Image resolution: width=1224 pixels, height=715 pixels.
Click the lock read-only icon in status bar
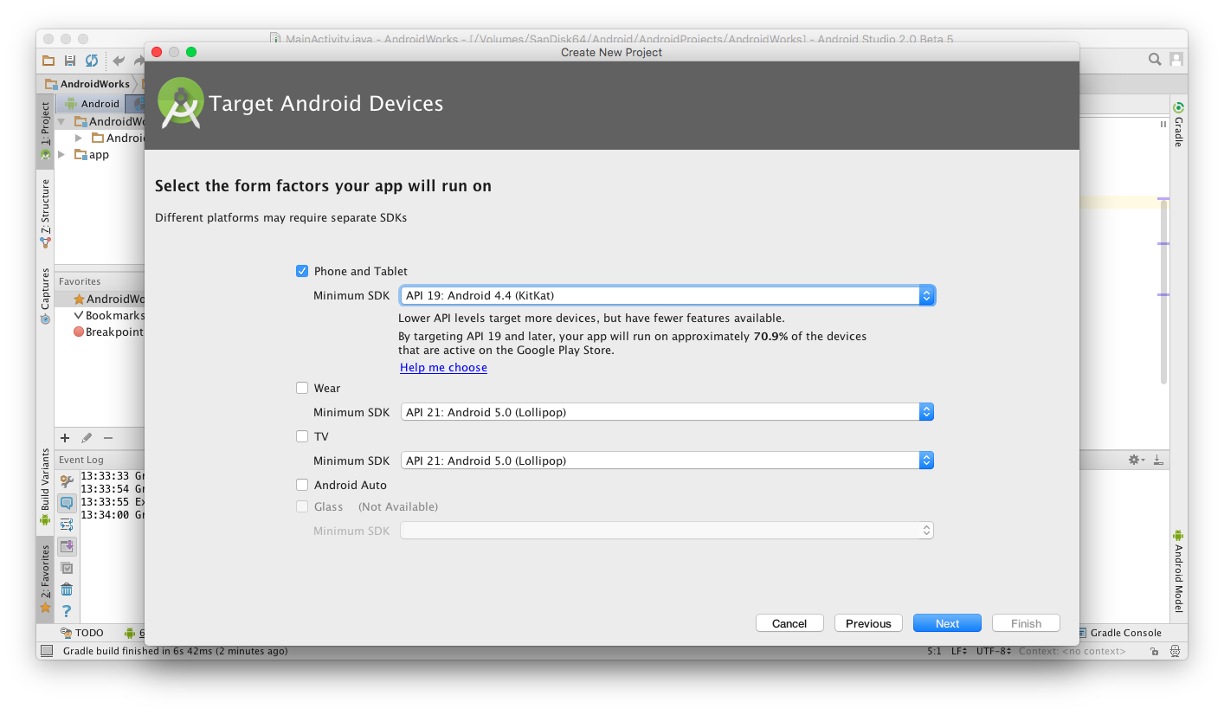tap(1155, 651)
